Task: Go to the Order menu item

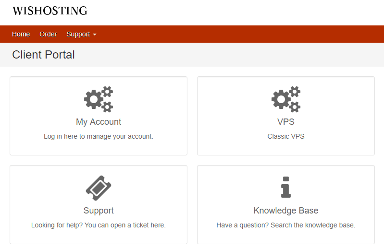Action: (x=48, y=34)
